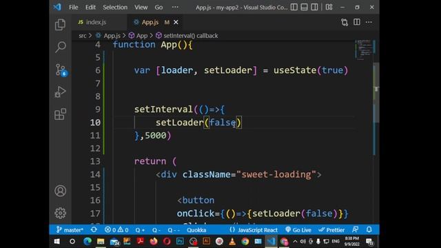Screen dimensions: 441x248
Task: Open Customize Layout button
Action: (329, 8)
